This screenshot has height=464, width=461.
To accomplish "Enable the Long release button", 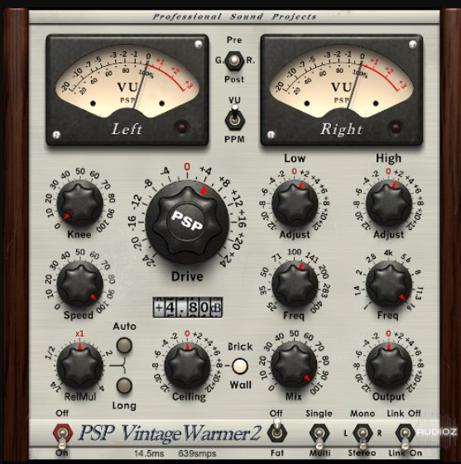I will point(124,385).
